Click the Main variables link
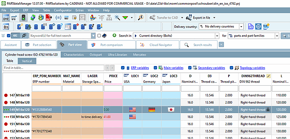The height and width of the screenshot is (139, 290). [x=174, y=68]
